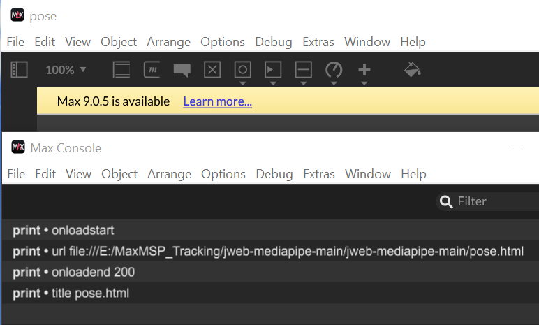Expand the dial objects dropdown arrow
The width and height of the screenshot is (539, 325).
pyautogui.click(x=334, y=83)
